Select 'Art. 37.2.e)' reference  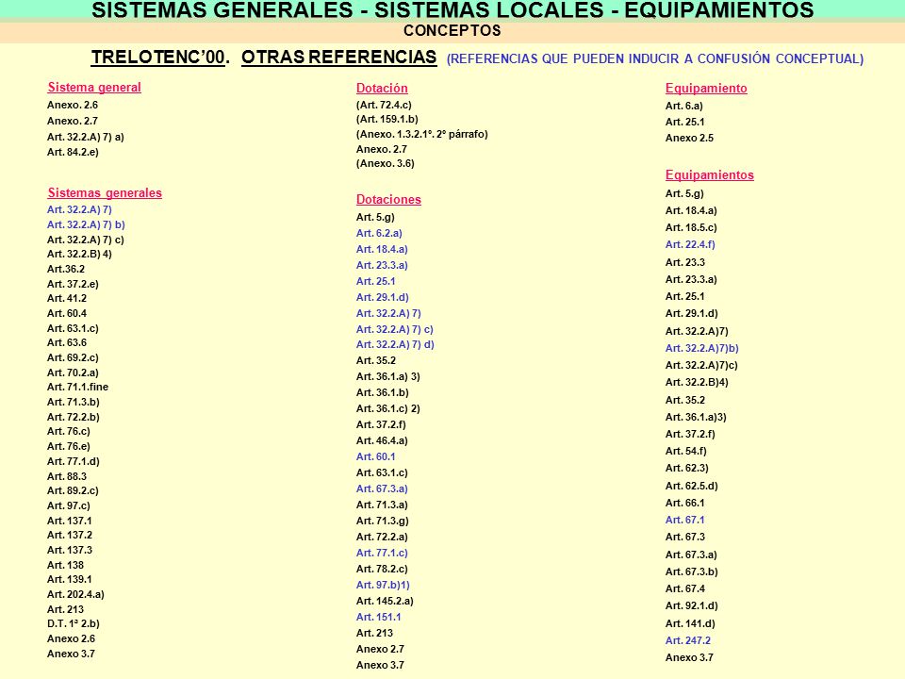[x=73, y=284]
